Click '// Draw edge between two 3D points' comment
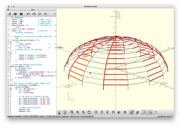Screen dimensions: 181x127 coord(27,64)
